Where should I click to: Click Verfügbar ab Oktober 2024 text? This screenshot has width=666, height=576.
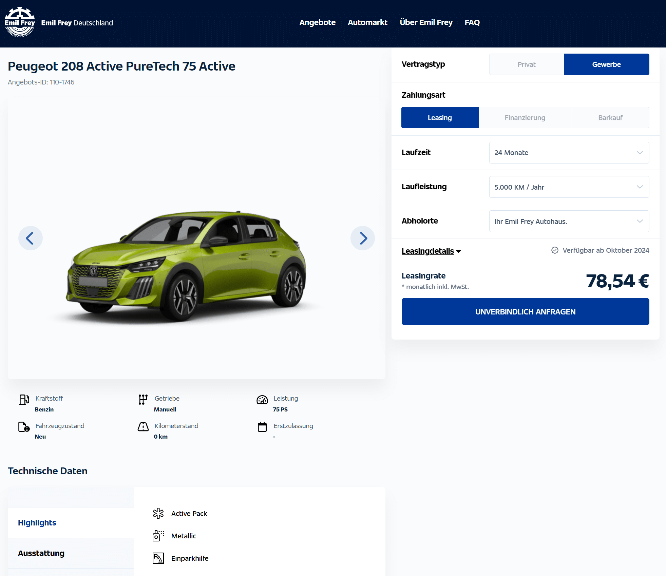606,250
